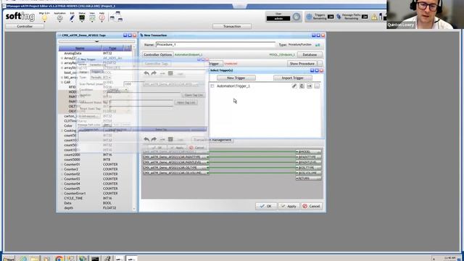Sort tags by Name column header
Image resolution: width=464 pixels, height=261 pixels.
pos(80,49)
